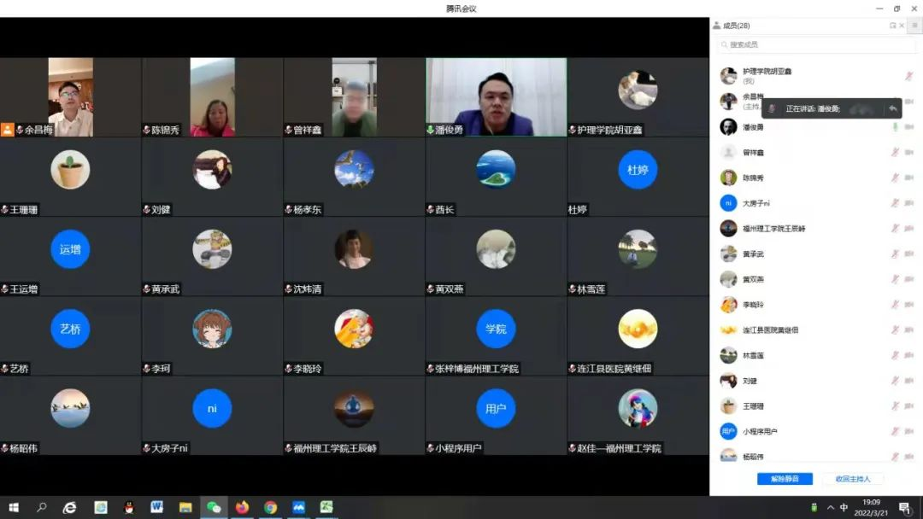Screen dimensions: 923x519
Task: Select 杨昭伟 in member list
Action: [x=815, y=457]
